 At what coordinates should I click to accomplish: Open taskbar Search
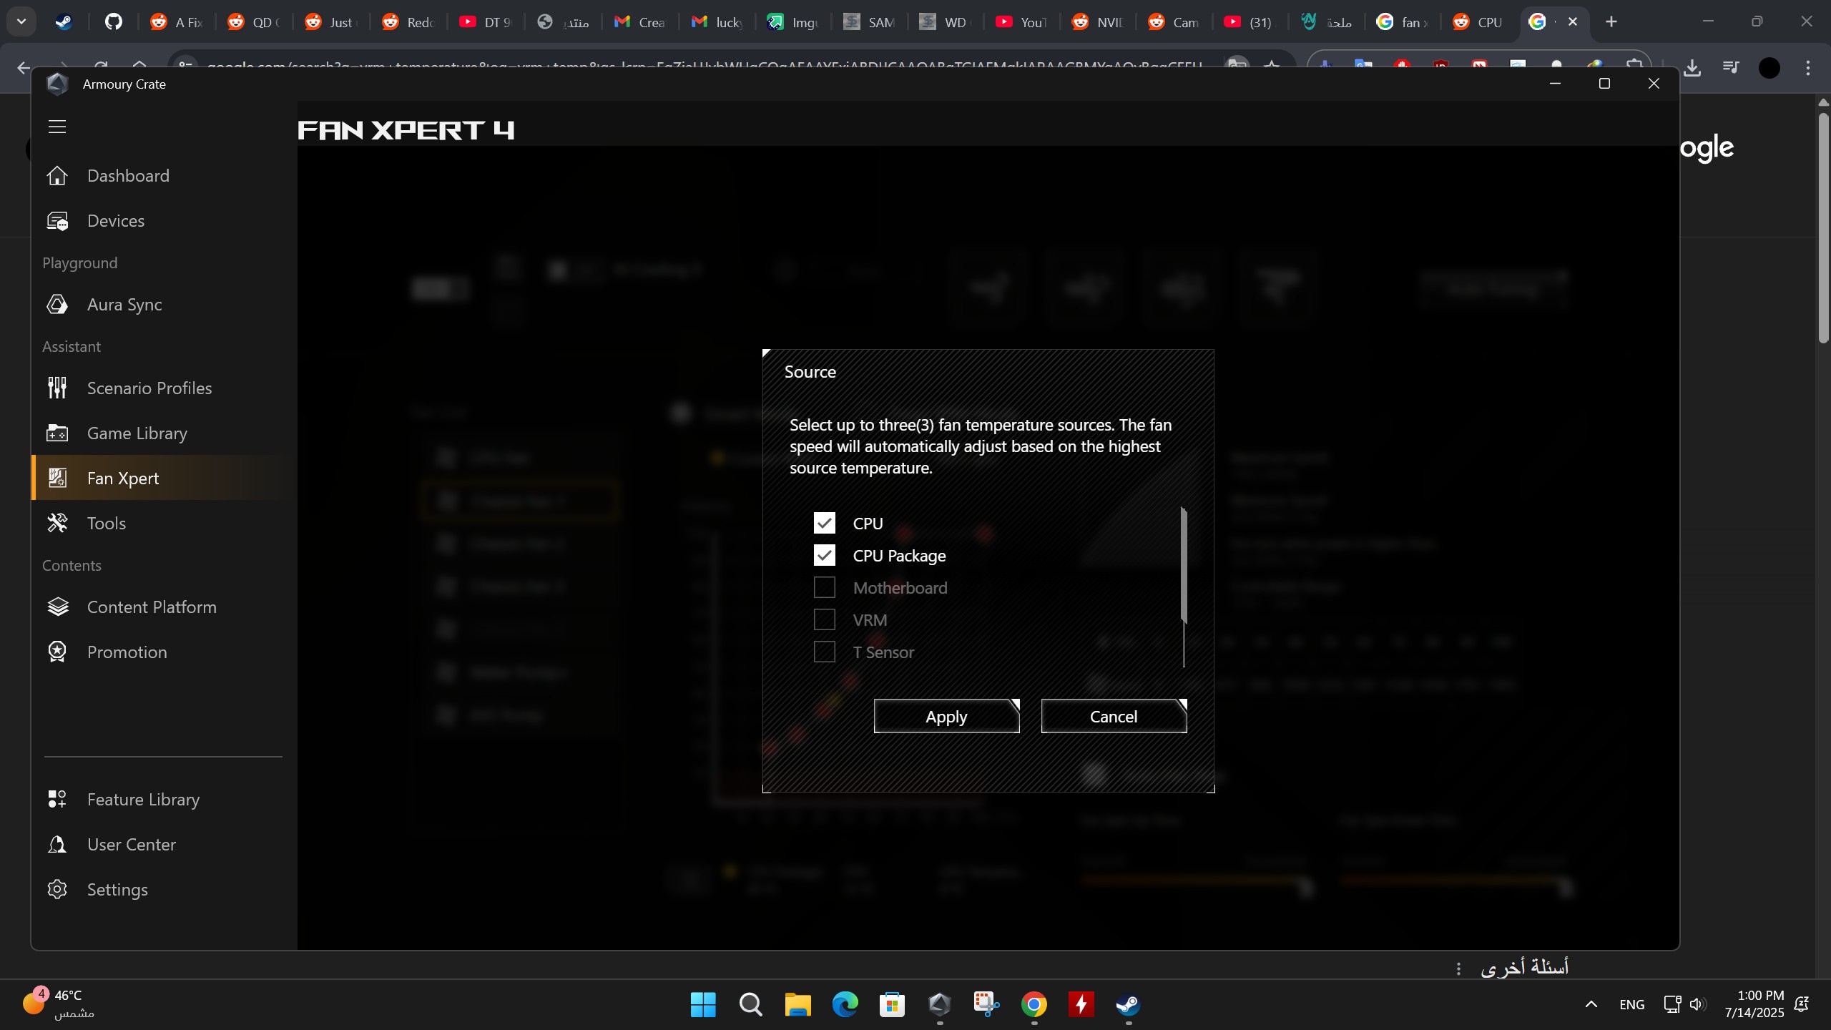[x=750, y=1005]
